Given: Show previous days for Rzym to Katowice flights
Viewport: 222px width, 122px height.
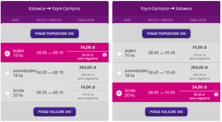Looking at the screenshot, I should point(166,33).
